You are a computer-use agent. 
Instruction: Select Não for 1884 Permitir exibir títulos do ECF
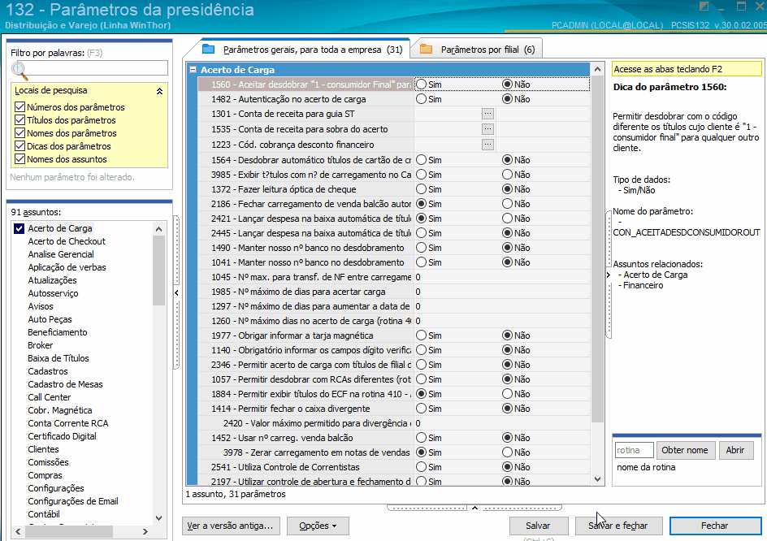[507, 394]
